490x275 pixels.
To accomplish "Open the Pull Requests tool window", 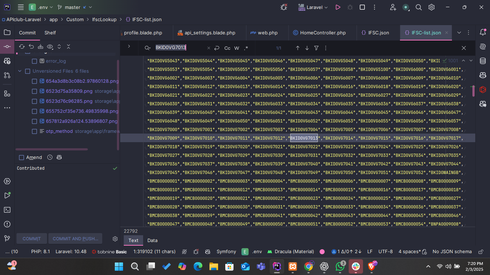I will pos(7,75).
